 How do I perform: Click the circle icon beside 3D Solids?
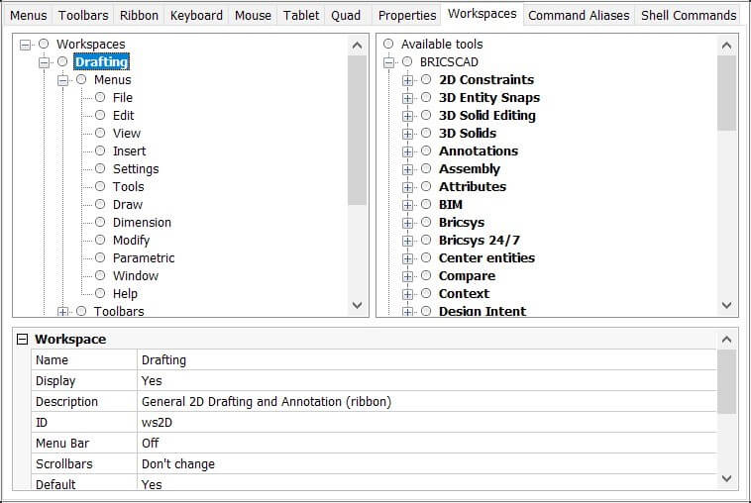426,133
